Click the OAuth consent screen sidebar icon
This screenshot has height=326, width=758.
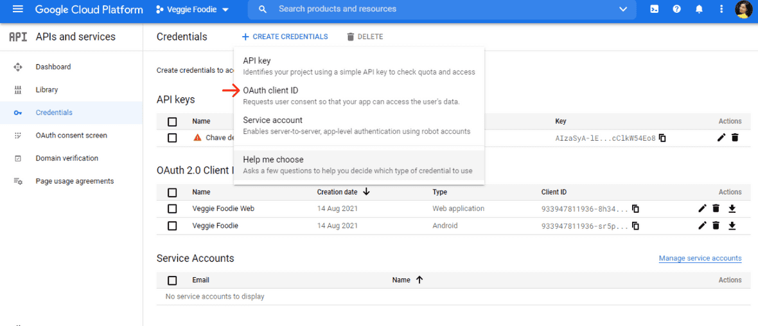tap(18, 136)
